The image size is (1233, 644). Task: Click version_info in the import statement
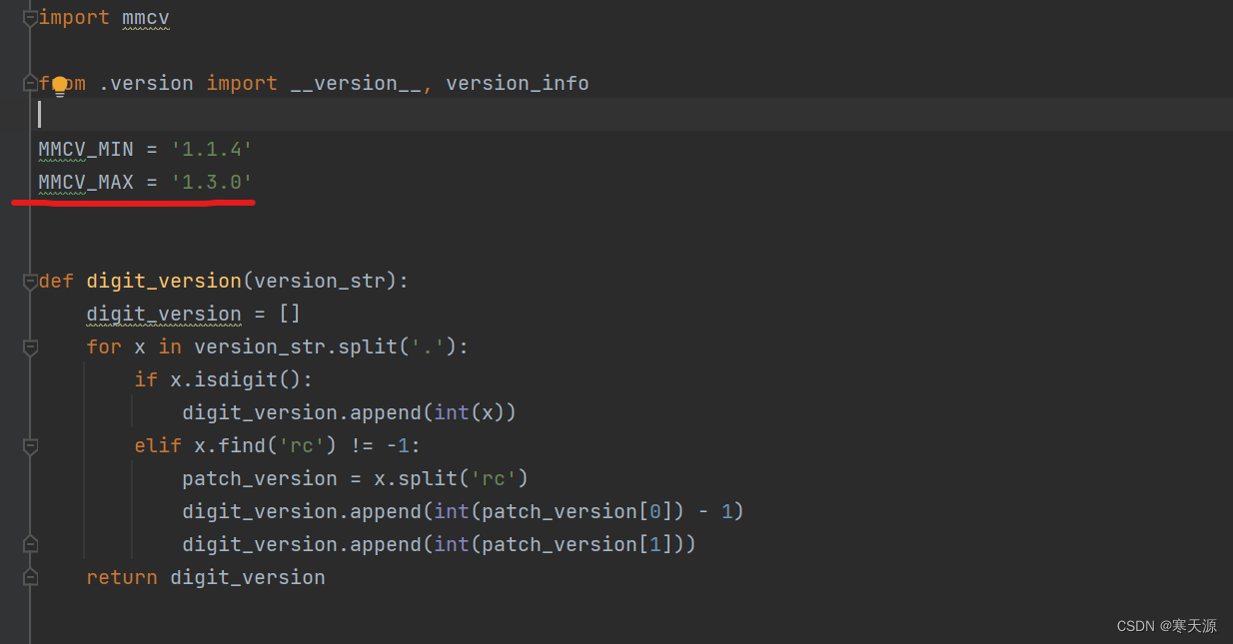518,84
